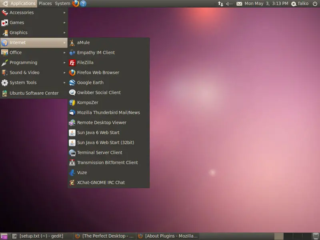Screen dimensions: 320x240
Task: Select the highlighted workspace in the switcher
Action: click(279, 236)
